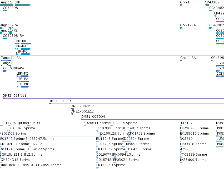Click the CG30398 gene label

(10, 8)
